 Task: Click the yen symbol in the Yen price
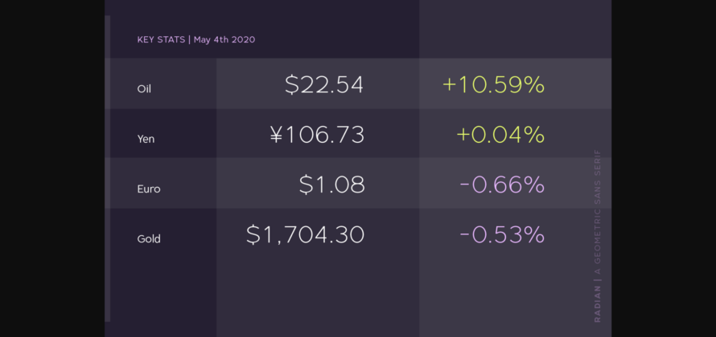click(276, 136)
